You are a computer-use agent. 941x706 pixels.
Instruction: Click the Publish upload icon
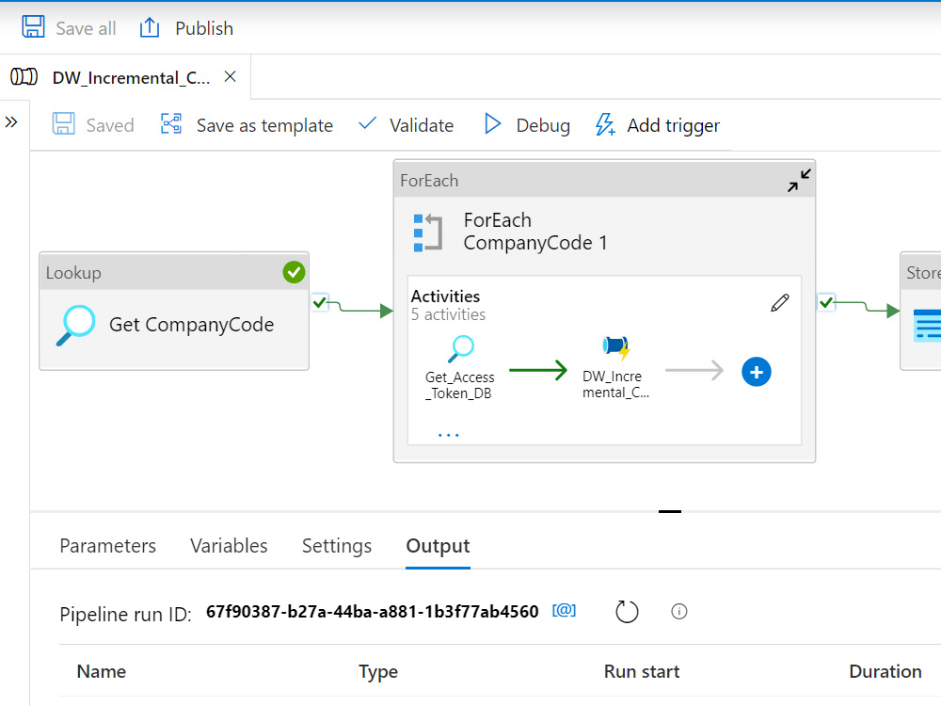[150, 27]
